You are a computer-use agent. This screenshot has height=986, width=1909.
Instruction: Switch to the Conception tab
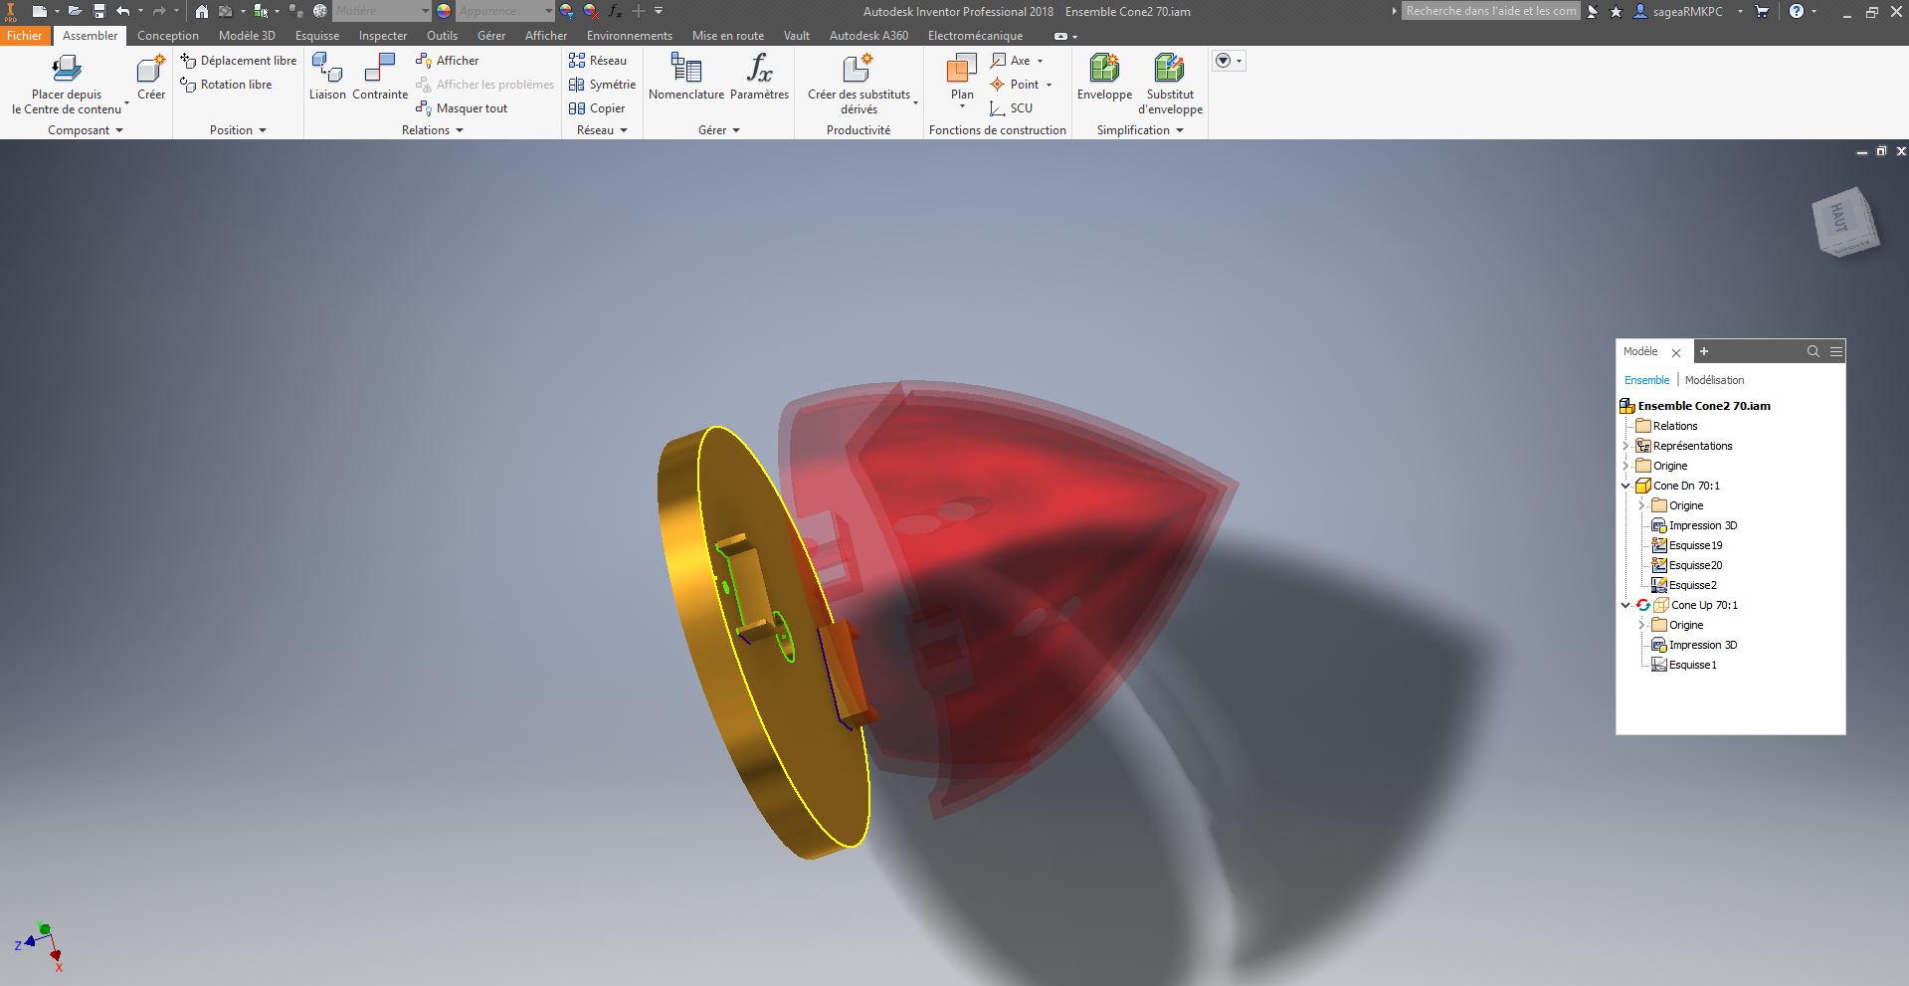pos(168,35)
